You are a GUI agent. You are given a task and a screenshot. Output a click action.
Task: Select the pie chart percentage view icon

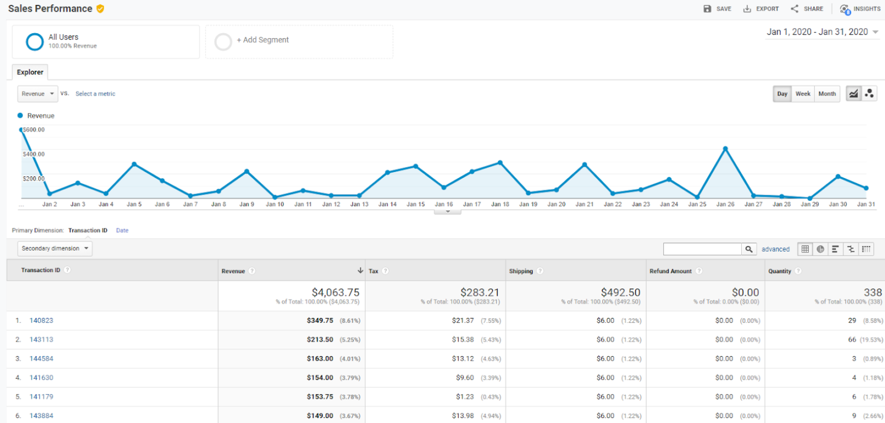(820, 249)
